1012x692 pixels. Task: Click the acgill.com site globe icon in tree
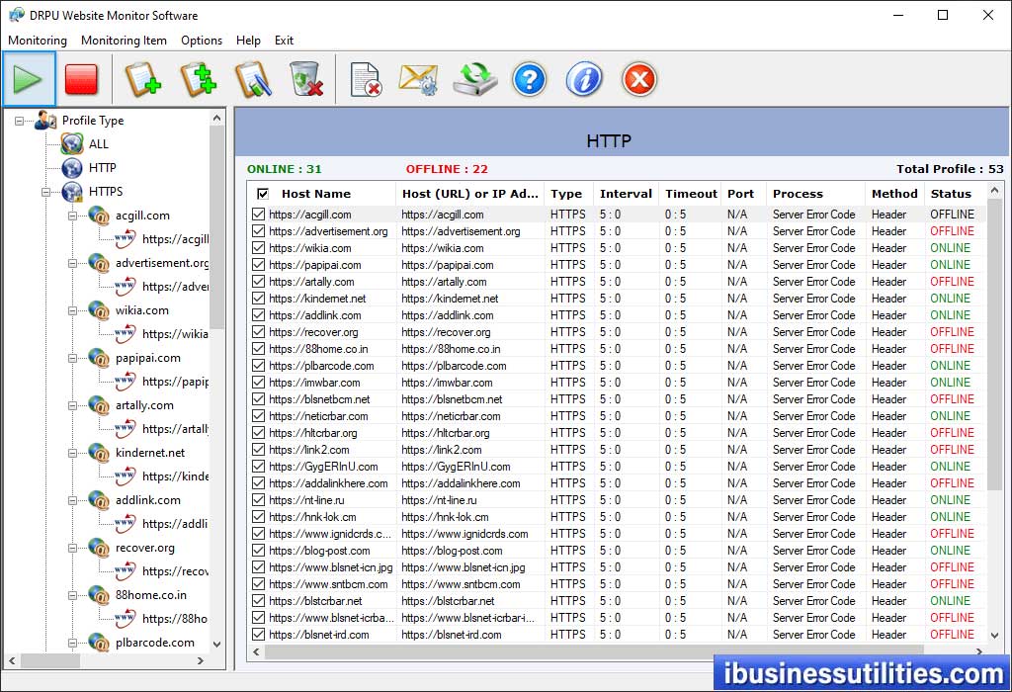99,216
